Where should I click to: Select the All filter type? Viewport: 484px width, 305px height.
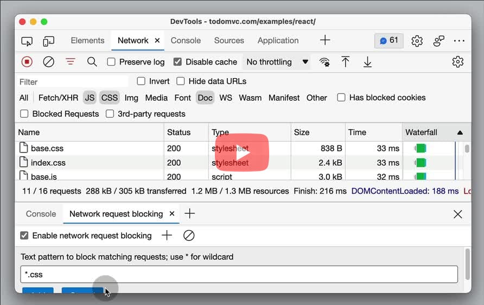pyautogui.click(x=24, y=98)
